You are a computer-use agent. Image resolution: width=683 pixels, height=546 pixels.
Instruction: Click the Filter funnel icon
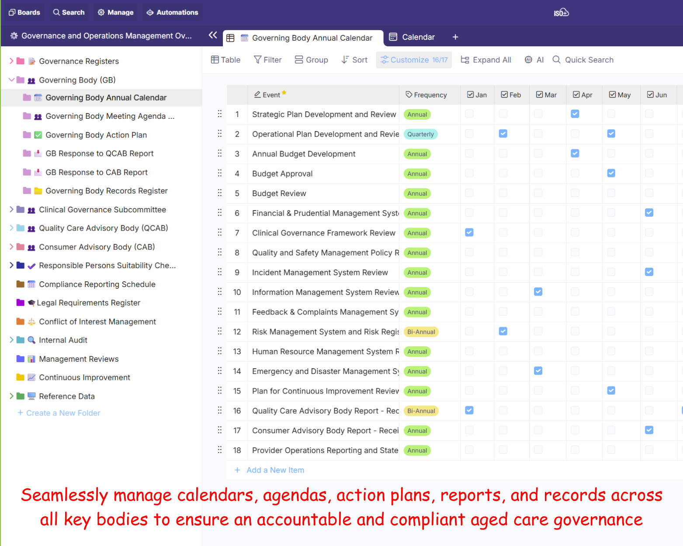[x=258, y=60]
